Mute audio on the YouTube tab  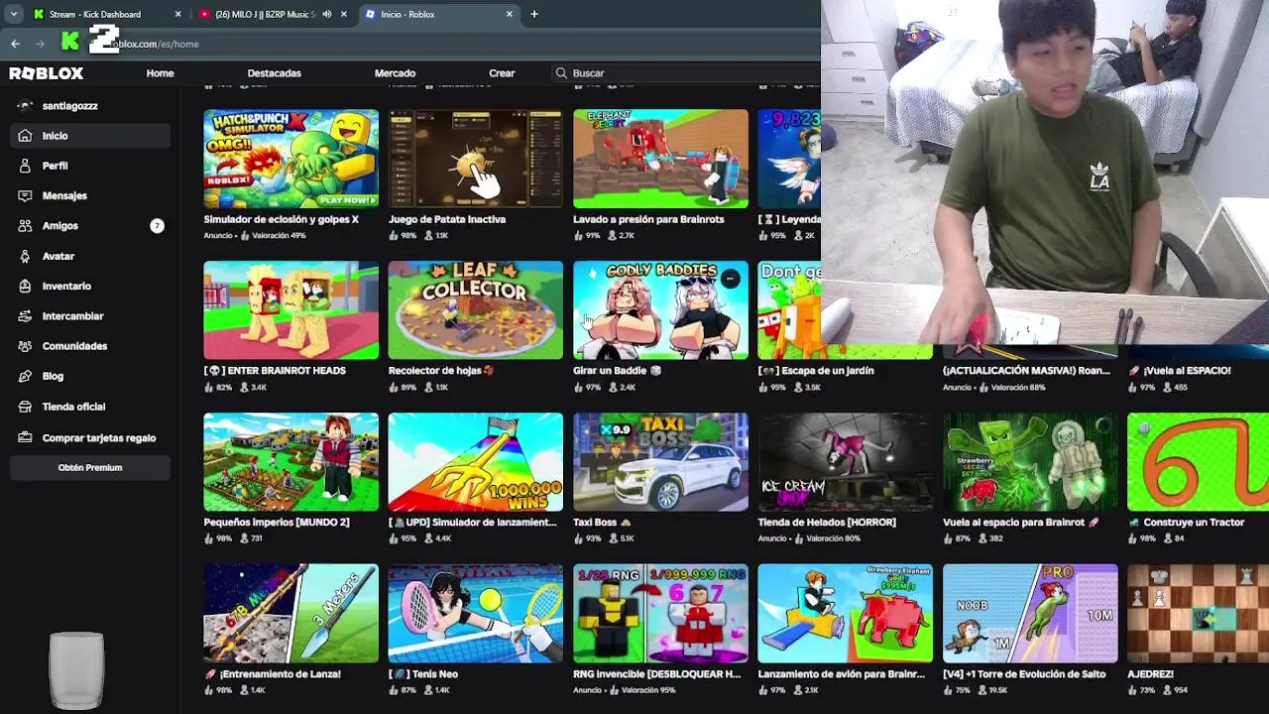pyautogui.click(x=327, y=14)
